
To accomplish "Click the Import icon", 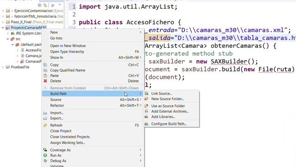I will [x=45, y=113].
